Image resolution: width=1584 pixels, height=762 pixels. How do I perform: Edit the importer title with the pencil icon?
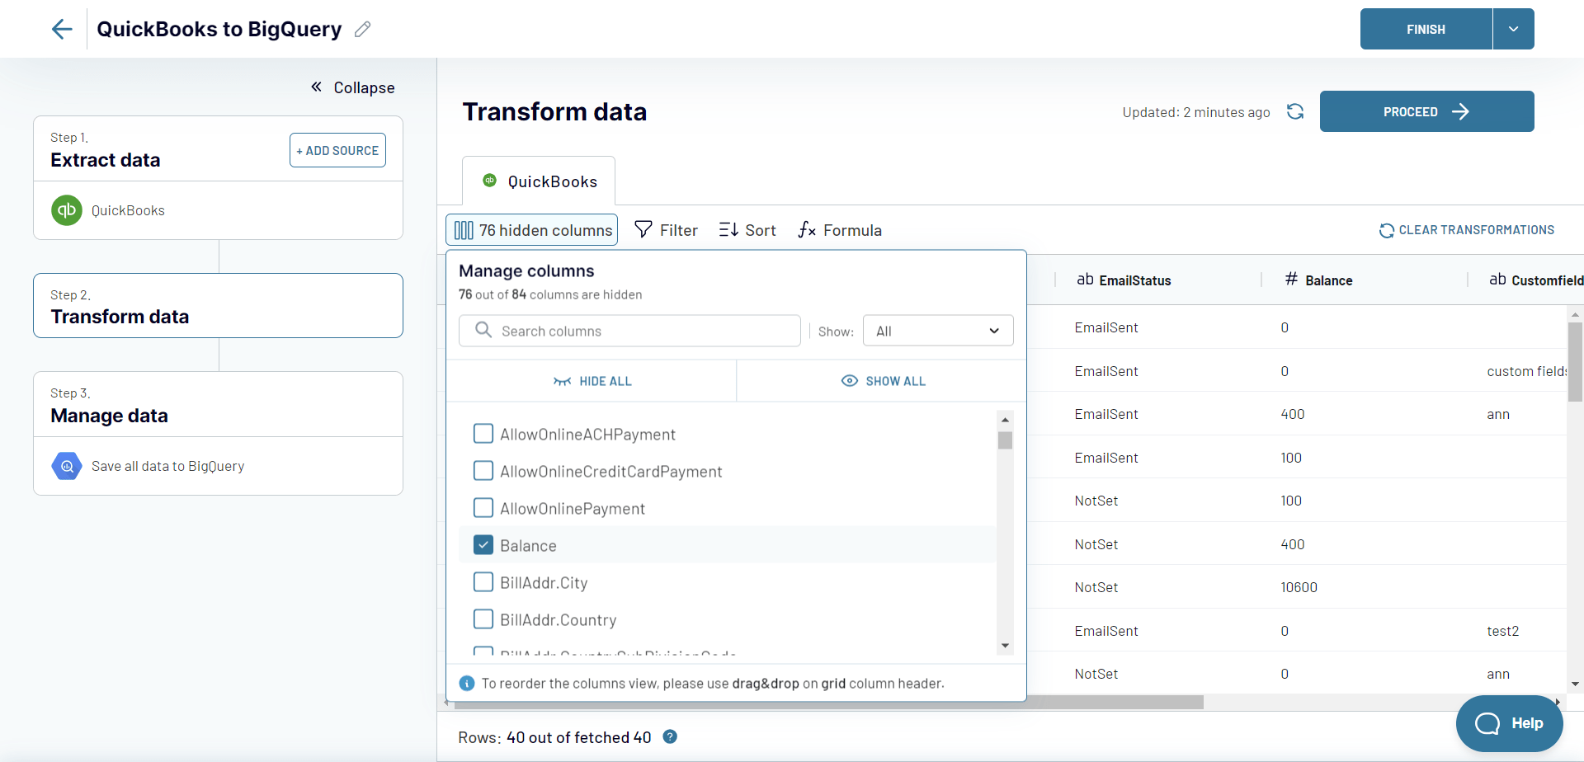pos(362,29)
